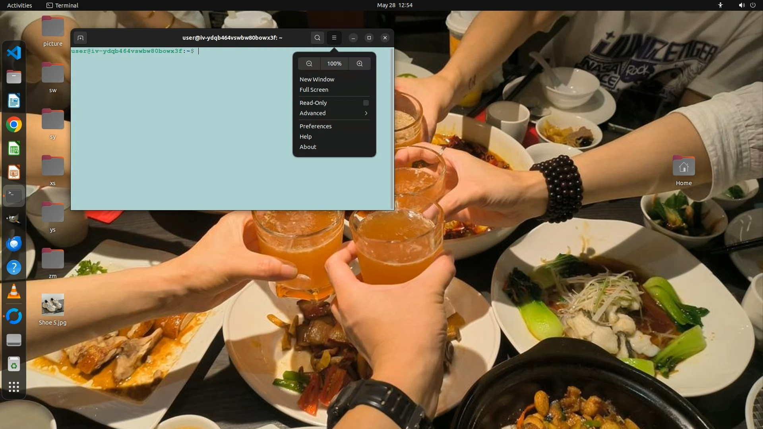Open the terminal search icon
The image size is (763, 429).
pyautogui.click(x=317, y=38)
